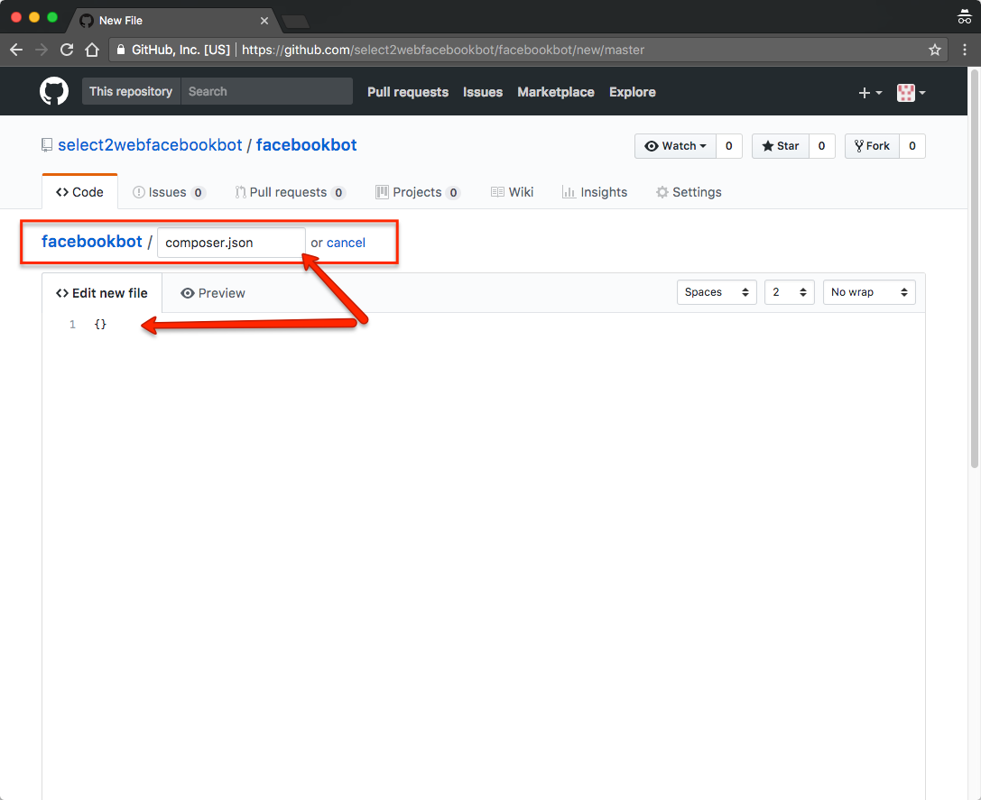Open select2webfacebookbot owner link

[x=150, y=145]
